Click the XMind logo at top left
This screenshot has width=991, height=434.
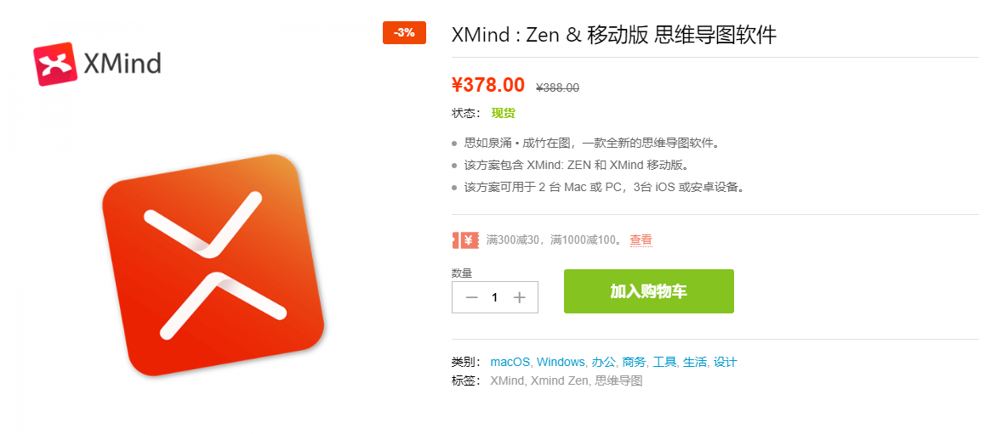point(97,64)
